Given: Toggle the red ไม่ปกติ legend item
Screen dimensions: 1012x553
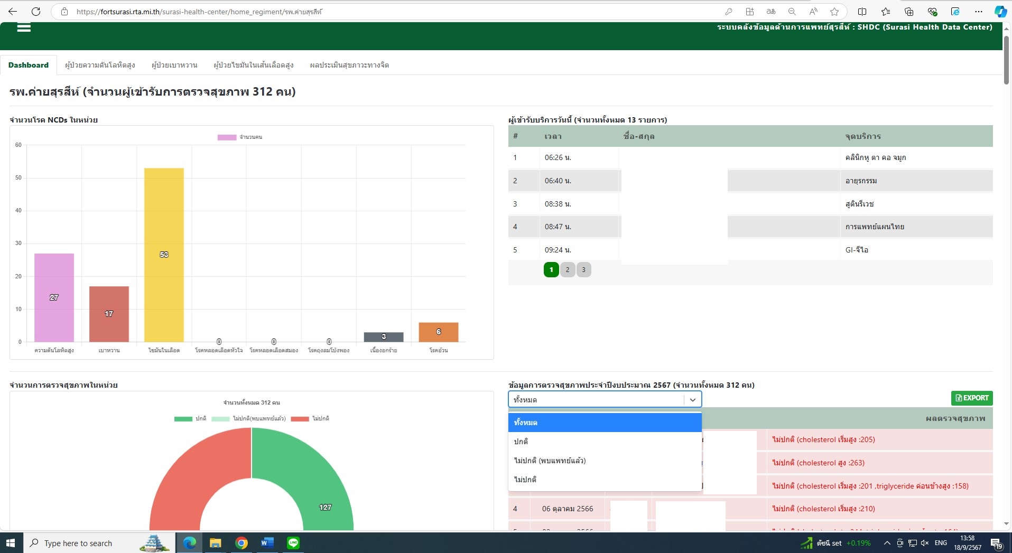Looking at the screenshot, I should (310, 419).
